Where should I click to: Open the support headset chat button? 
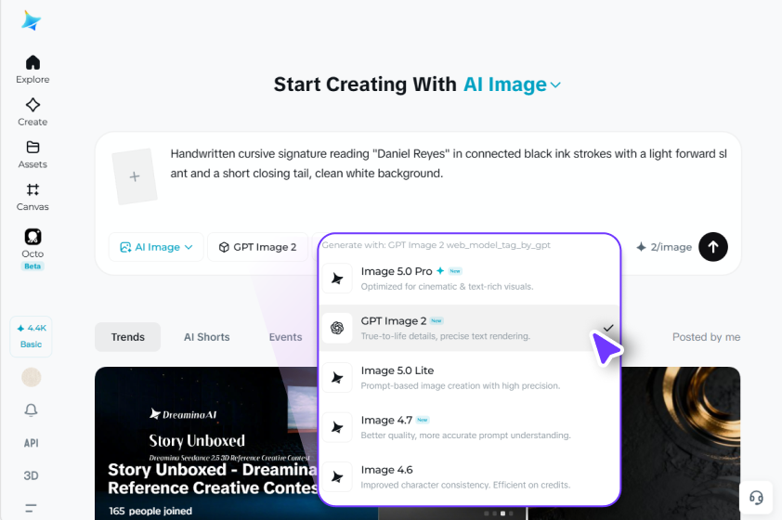[756, 498]
